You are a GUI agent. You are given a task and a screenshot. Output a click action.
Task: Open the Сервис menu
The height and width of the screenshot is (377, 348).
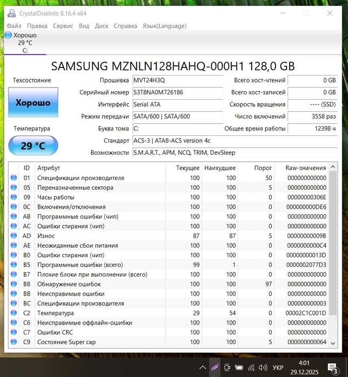pos(63,26)
